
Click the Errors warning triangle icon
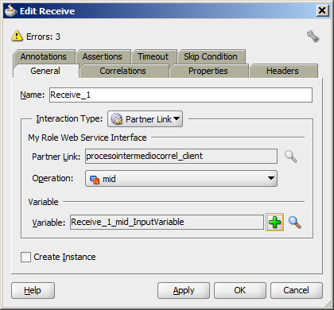17,36
